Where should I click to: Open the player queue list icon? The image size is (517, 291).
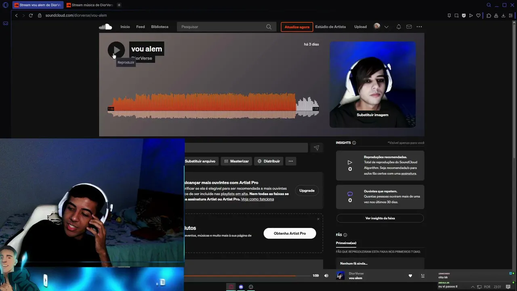423,276
